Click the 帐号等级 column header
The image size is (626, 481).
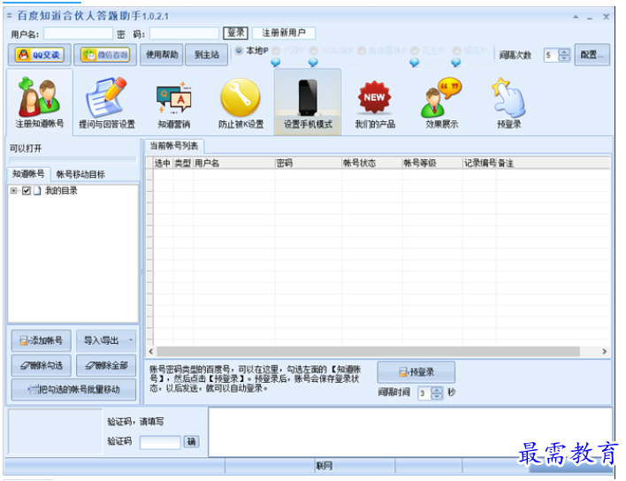point(432,164)
